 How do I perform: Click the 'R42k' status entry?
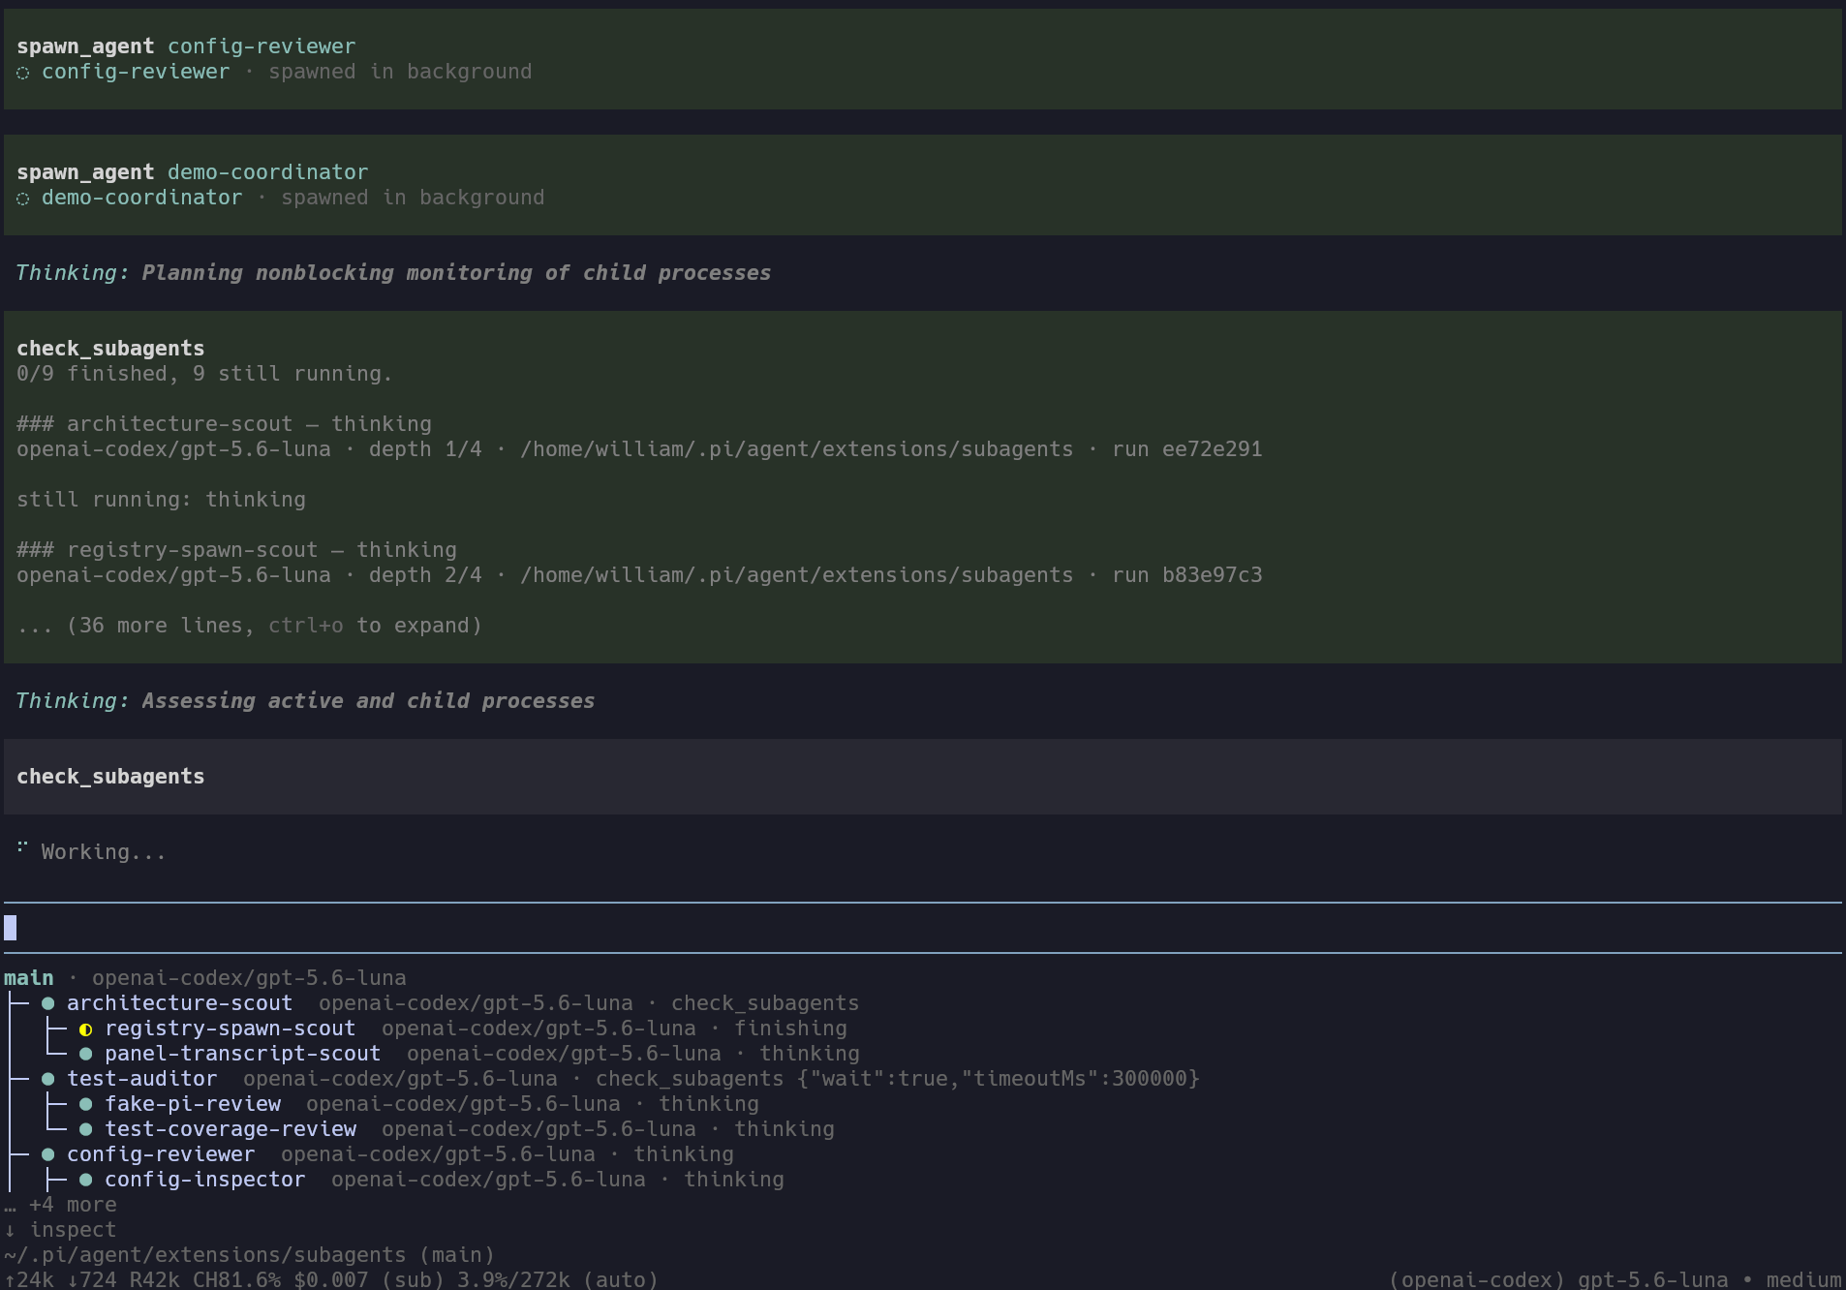(154, 1279)
